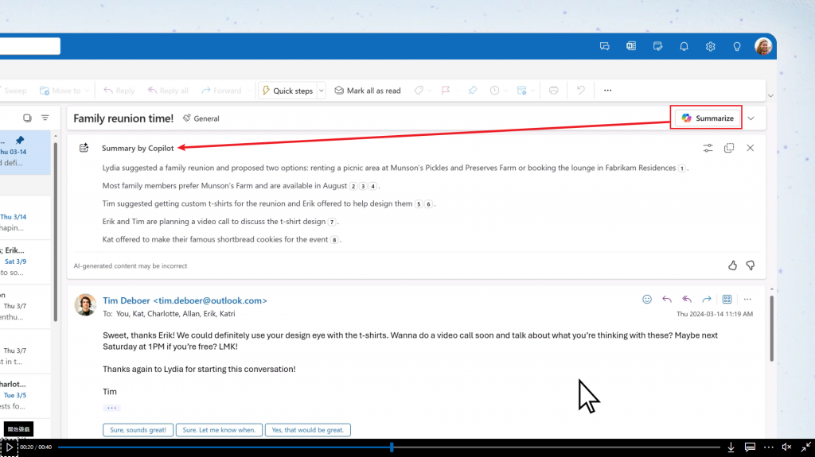Screen dimensions: 815x457
Task: Open the settings gear icon
Action: tap(711, 46)
